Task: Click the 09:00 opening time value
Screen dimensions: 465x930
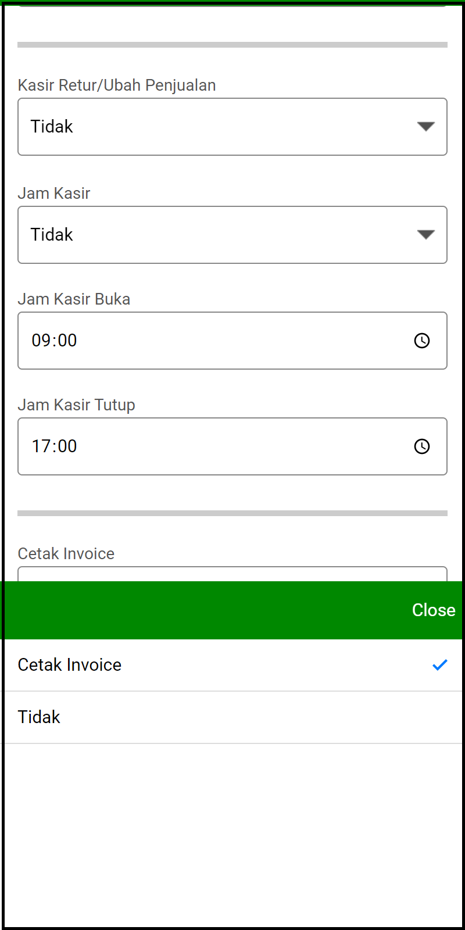Action: pyautogui.click(x=55, y=341)
